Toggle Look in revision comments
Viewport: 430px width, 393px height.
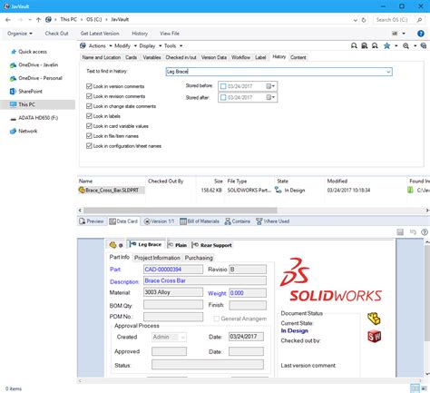tap(89, 96)
